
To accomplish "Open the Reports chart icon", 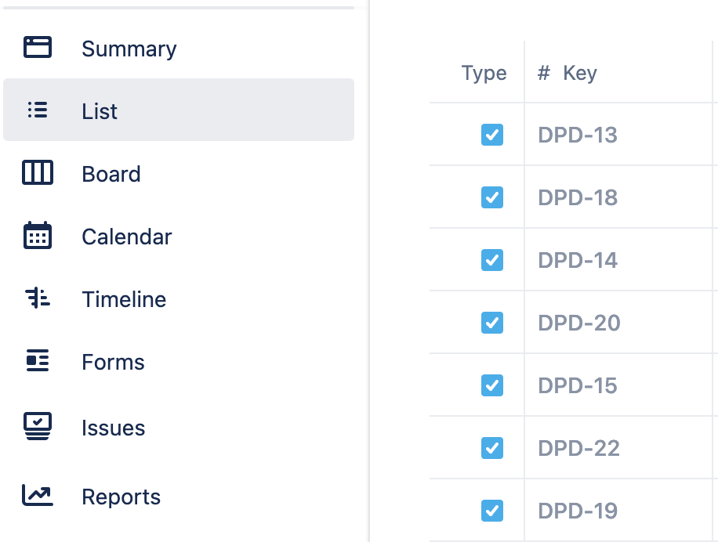I will pos(37,496).
